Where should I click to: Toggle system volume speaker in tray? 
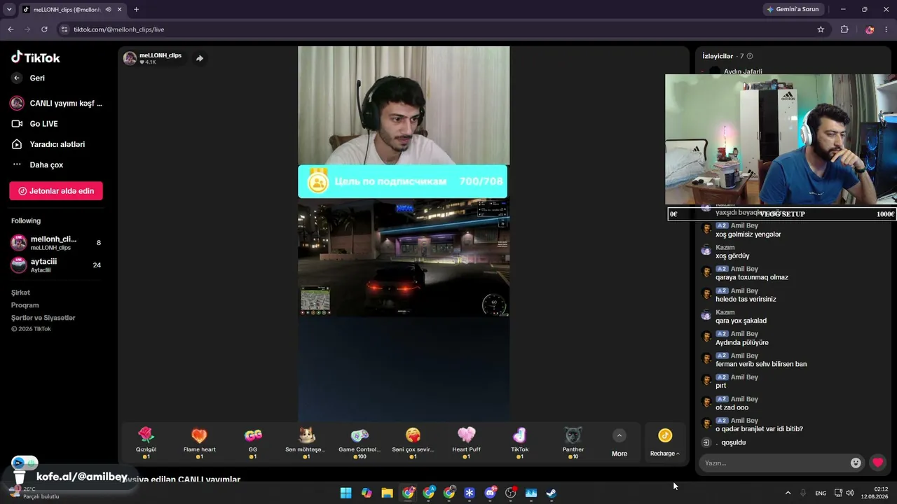coord(850,493)
